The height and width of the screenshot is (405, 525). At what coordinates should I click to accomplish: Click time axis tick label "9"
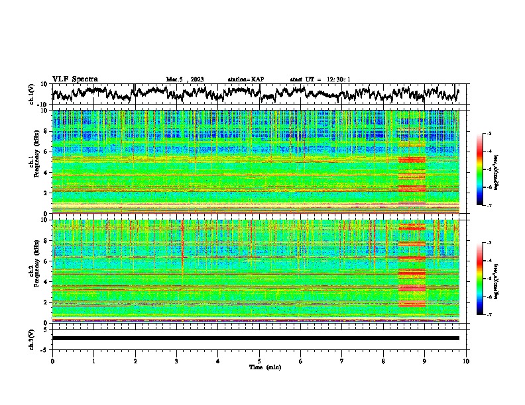424,361
